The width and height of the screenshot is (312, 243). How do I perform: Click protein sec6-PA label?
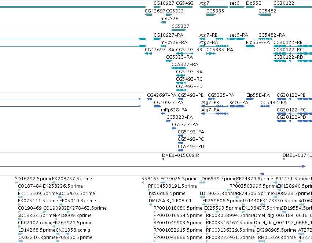point(239,103)
